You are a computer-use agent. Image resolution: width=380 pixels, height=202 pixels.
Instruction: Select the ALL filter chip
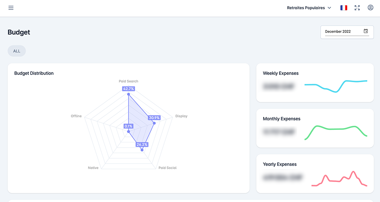point(17,51)
